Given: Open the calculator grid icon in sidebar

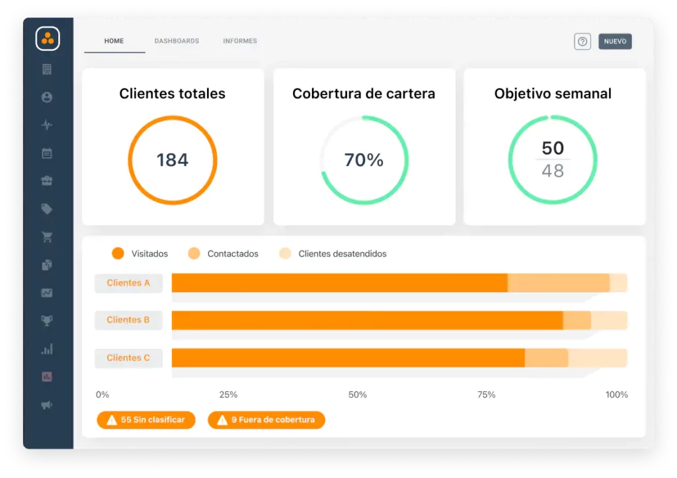Looking at the screenshot, I should pyautogui.click(x=46, y=69).
